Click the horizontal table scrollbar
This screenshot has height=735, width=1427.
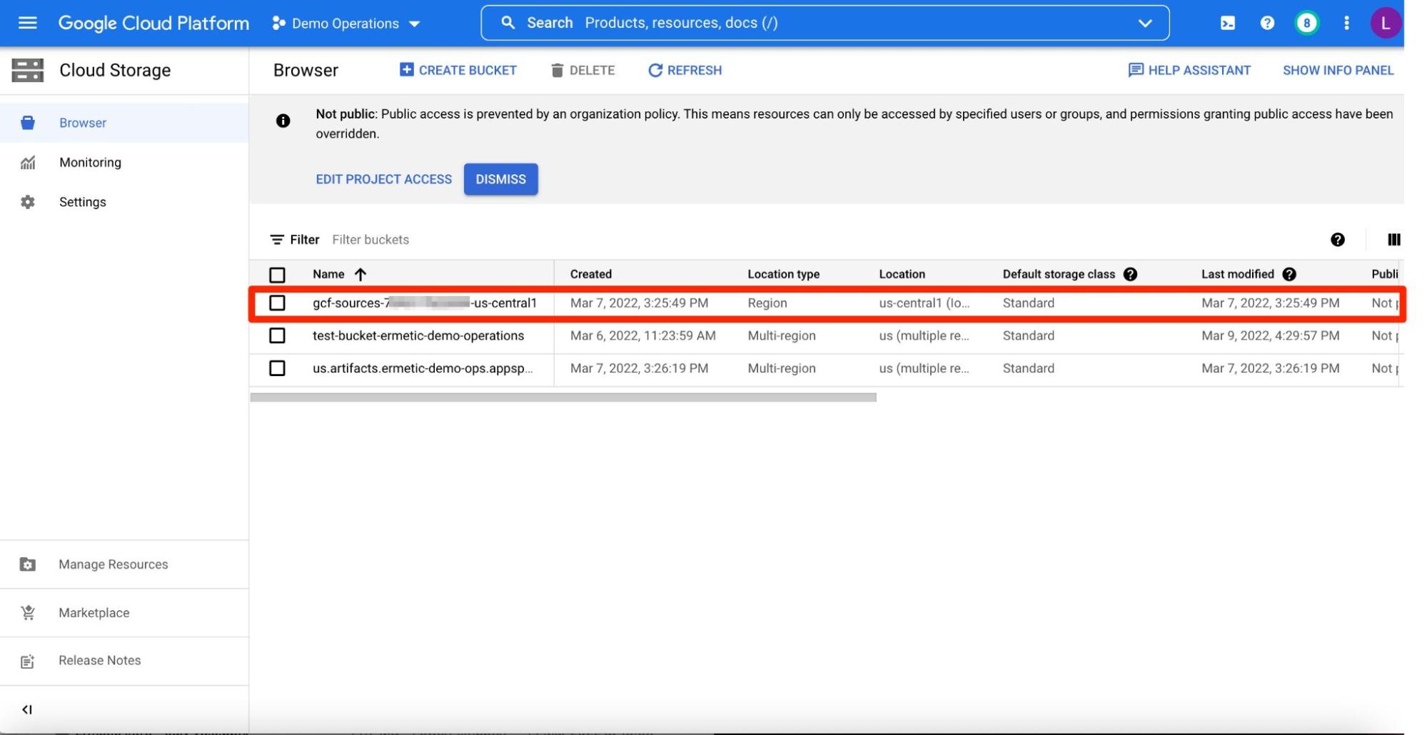pos(563,397)
